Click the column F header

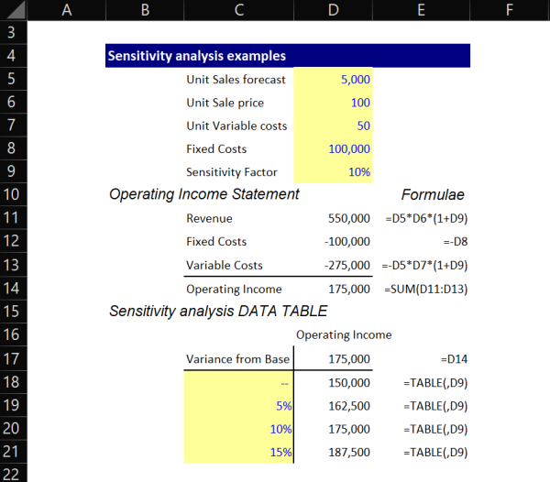click(x=509, y=11)
